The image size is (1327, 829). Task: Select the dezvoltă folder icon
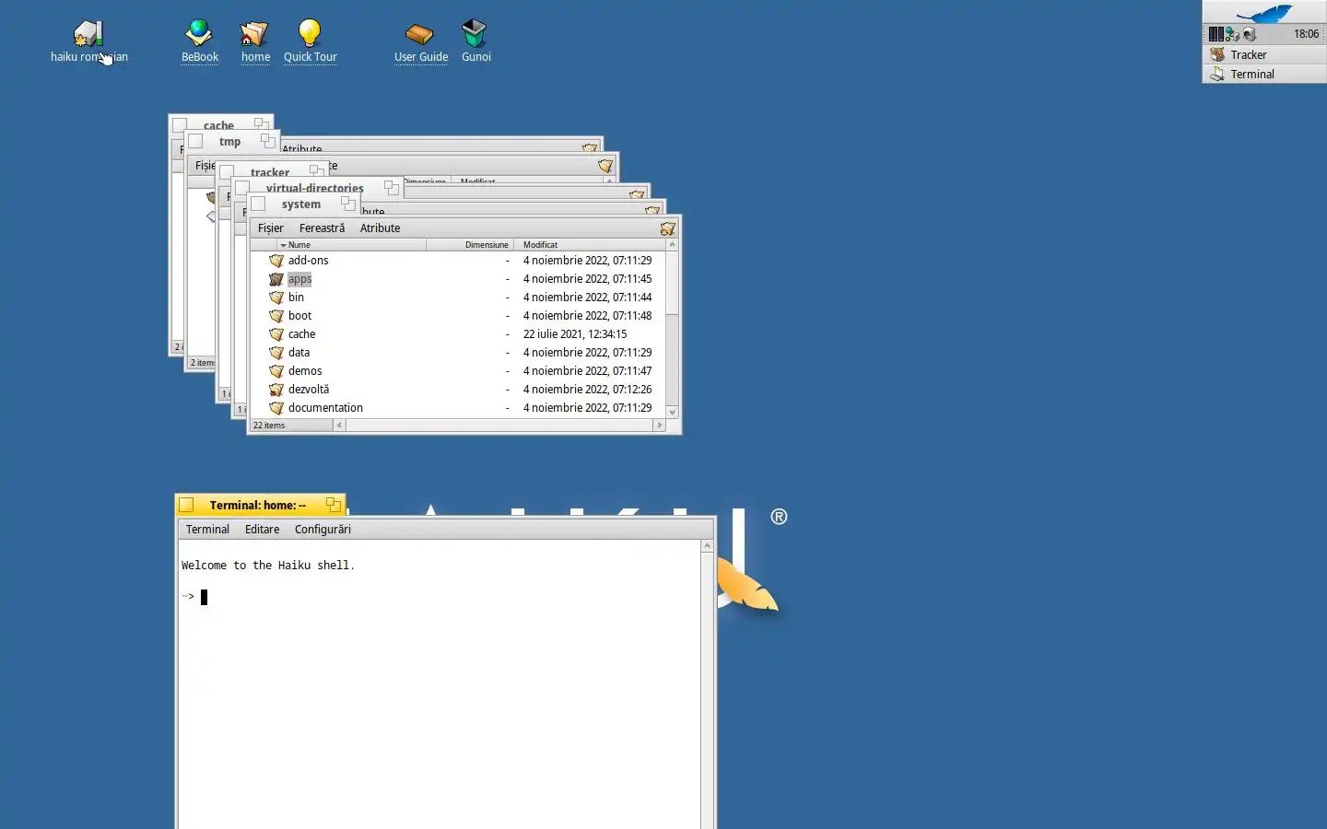point(276,390)
